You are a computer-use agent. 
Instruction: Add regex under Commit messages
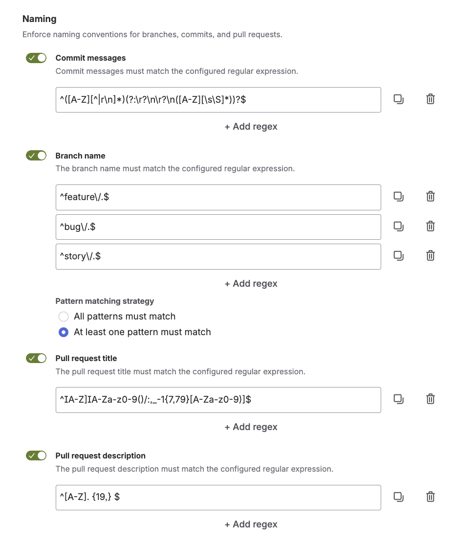[x=251, y=127]
